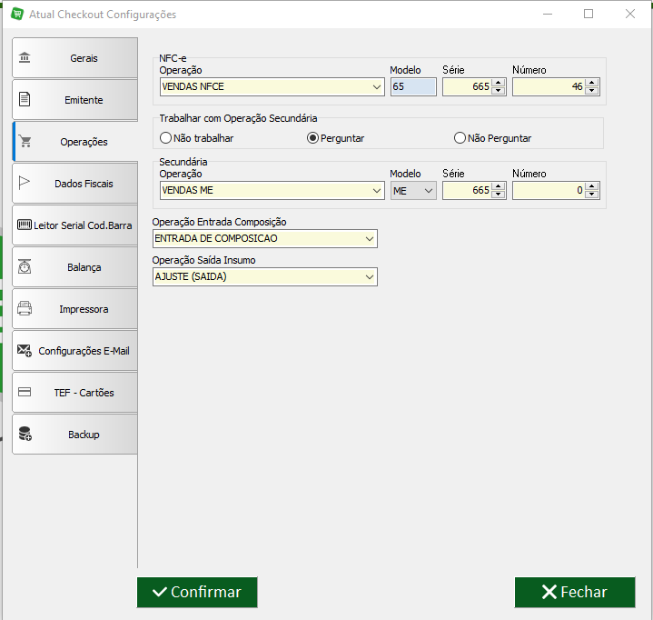Click the credit card icon beside TEF - Cartões
The height and width of the screenshot is (620, 653).
(25, 392)
